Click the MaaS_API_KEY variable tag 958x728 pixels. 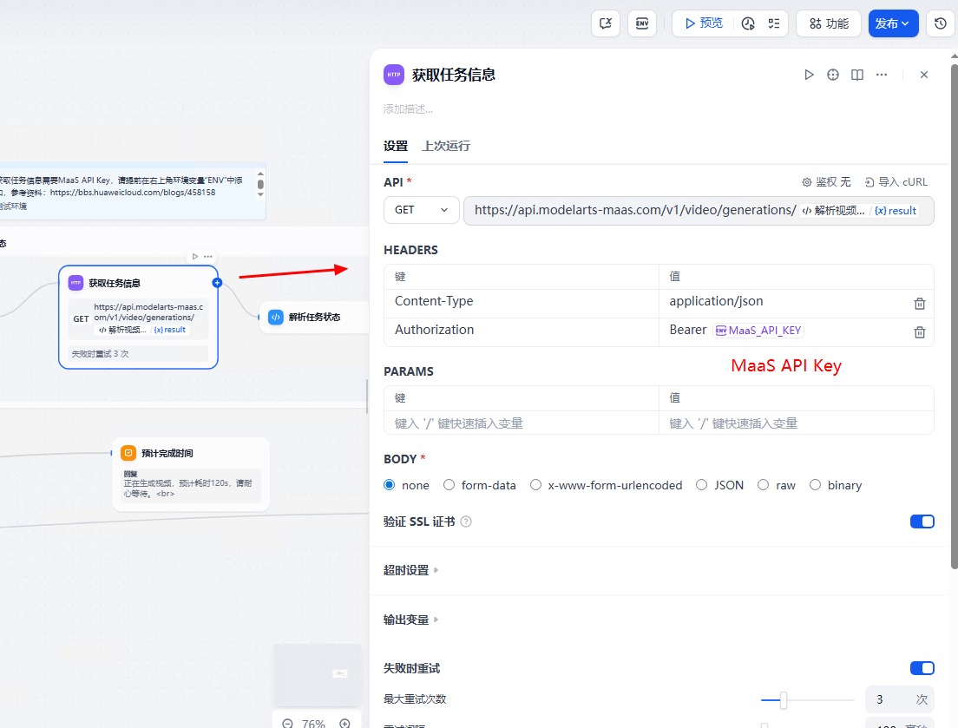pos(758,331)
